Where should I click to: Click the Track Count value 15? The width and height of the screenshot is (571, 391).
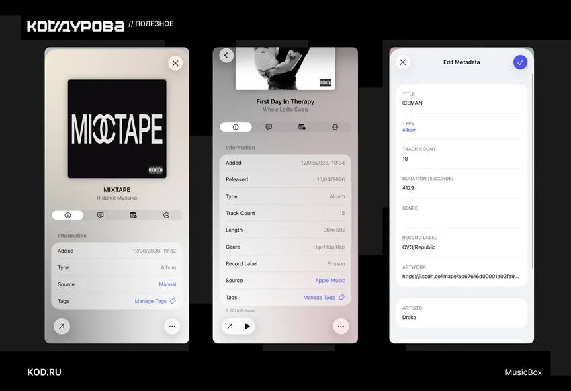pos(342,214)
